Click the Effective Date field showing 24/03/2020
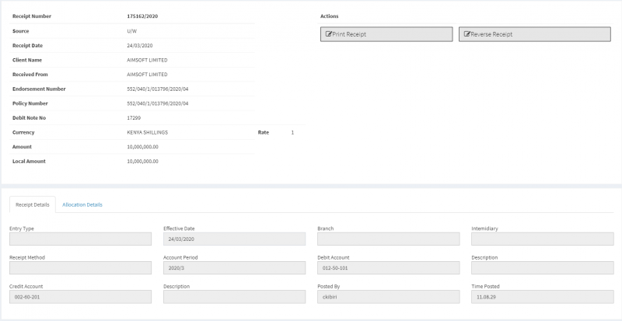 point(235,239)
